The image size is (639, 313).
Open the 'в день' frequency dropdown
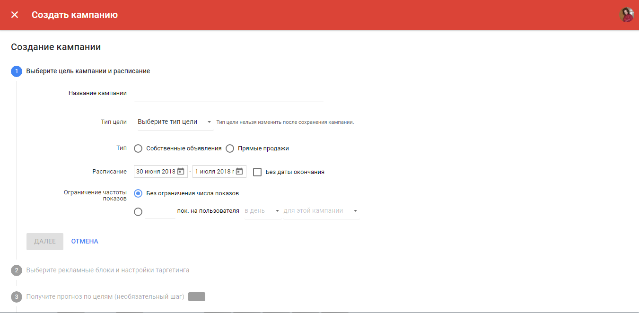point(262,211)
